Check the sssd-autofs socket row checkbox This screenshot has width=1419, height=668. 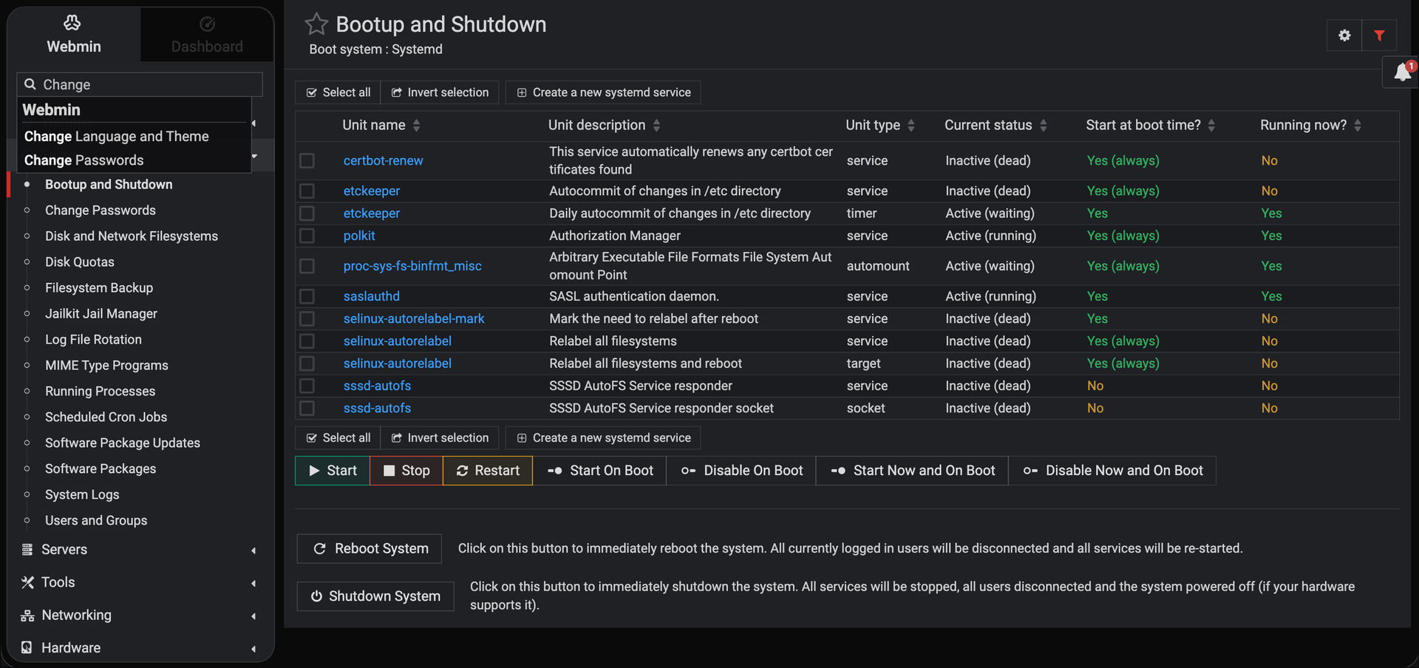[307, 408]
